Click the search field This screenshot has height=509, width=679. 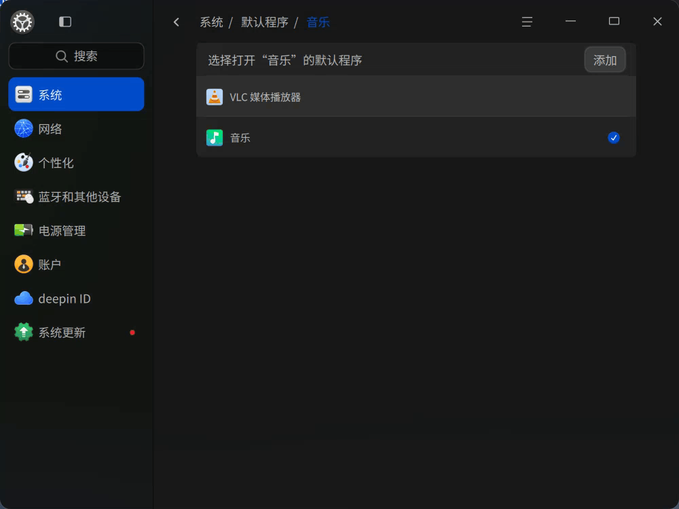tap(76, 56)
